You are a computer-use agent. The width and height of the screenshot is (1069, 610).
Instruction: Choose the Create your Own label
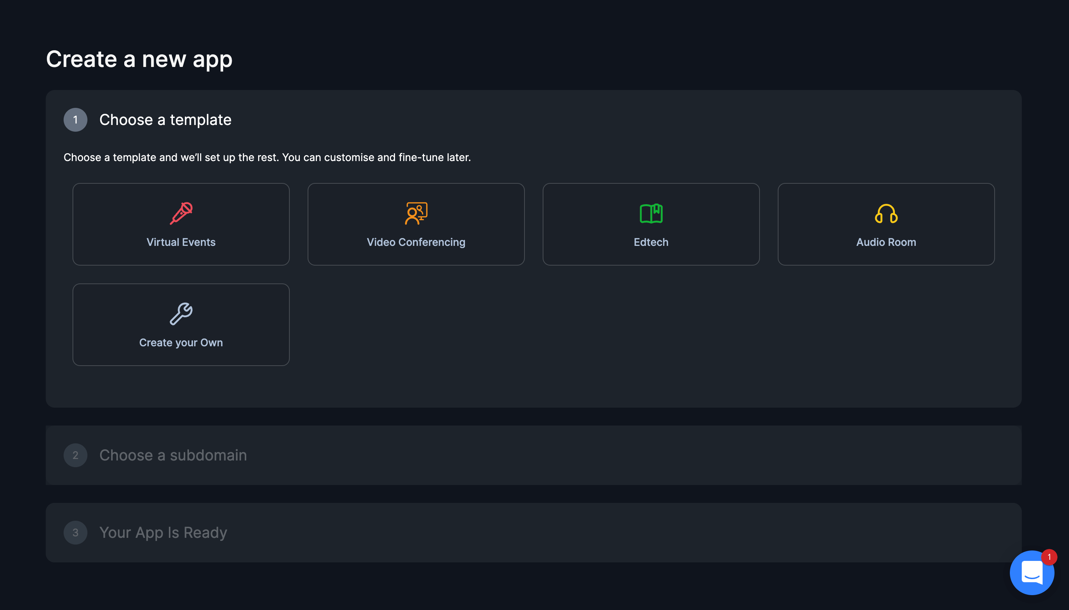coord(181,343)
